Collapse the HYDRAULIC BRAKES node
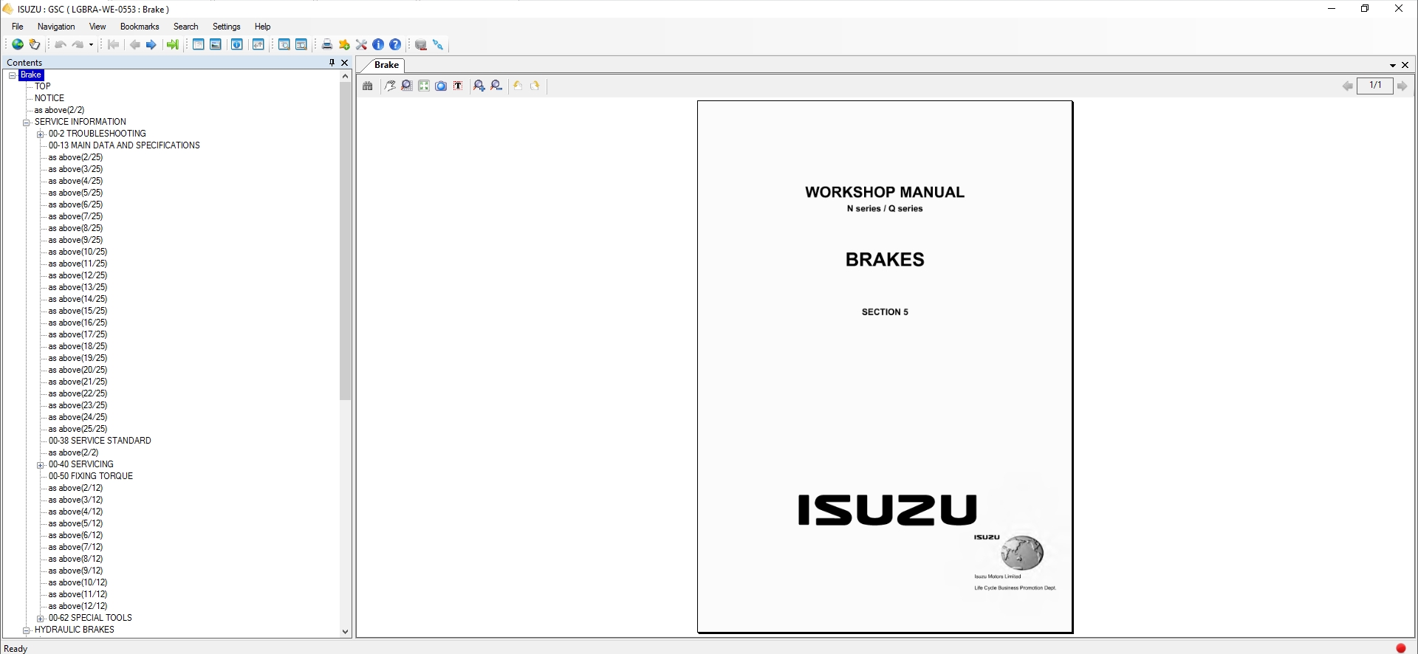Viewport: 1418px width, 654px height. (x=27, y=630)
